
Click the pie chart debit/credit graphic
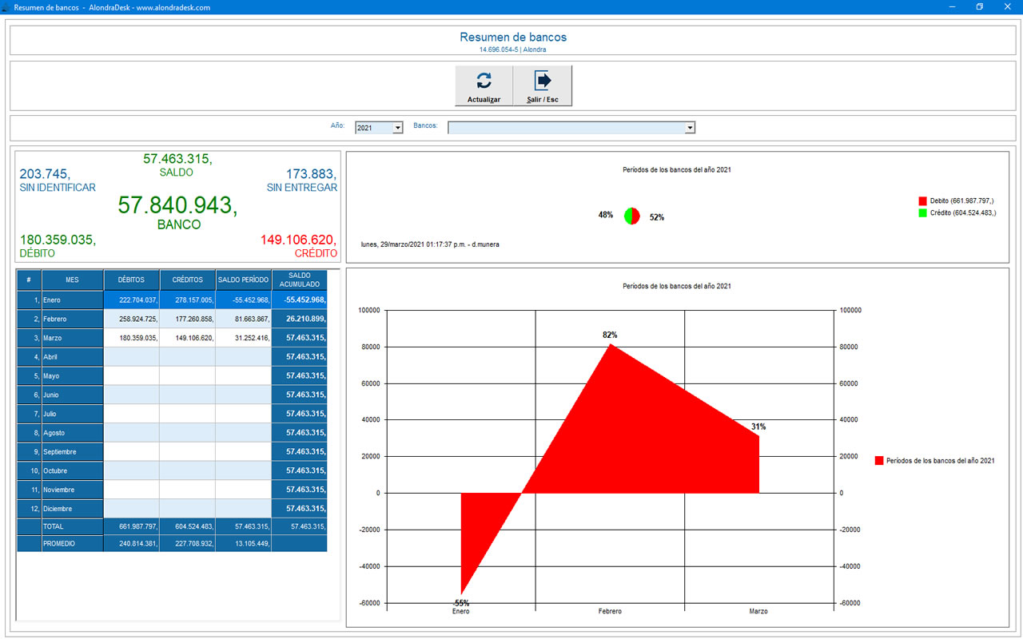point(631,216)
